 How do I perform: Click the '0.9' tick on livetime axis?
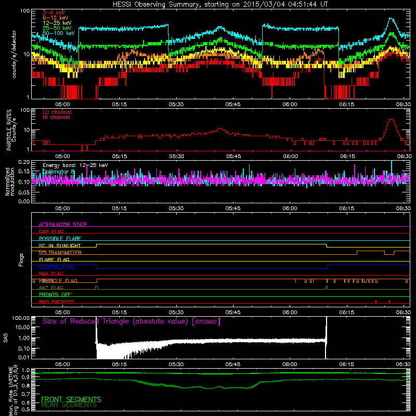pyautogui.click(x=26, y=377)
